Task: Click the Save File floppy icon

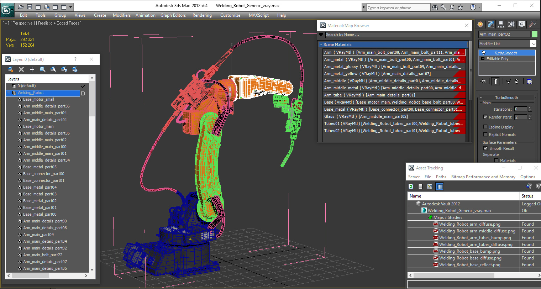Action: pos(30,7)
